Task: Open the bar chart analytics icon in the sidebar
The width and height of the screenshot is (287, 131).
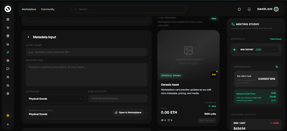Action: tap(8, 44)
